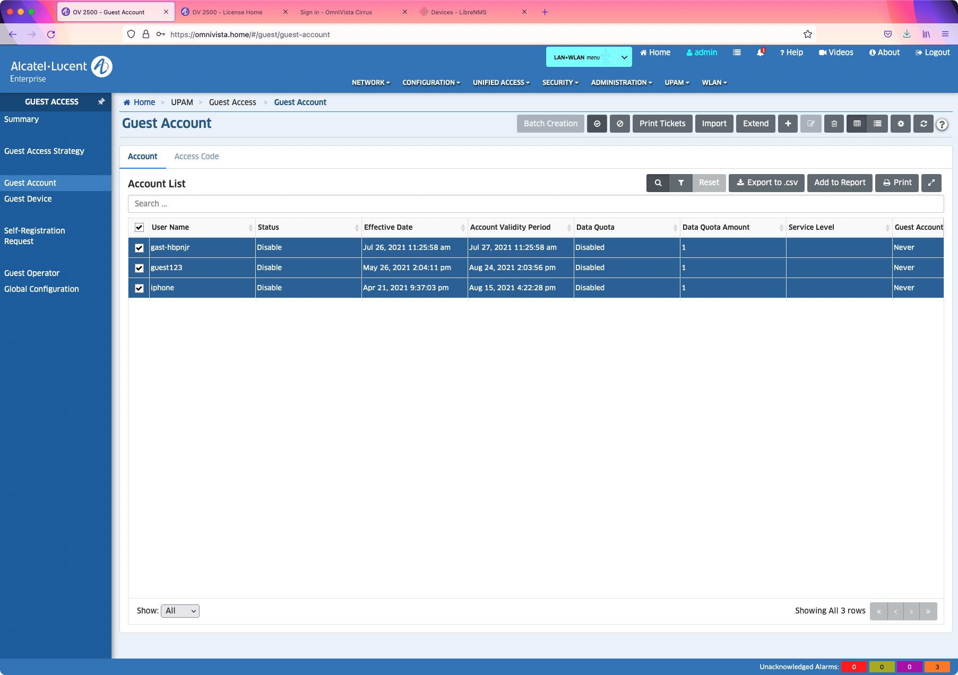The height and width of the screenshot is (675, 958).
Task: Click the Print Tickets button
Action: (662, 124)
